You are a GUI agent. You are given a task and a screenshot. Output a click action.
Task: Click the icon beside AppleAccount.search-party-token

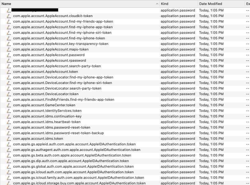click(x=9, y=66)
